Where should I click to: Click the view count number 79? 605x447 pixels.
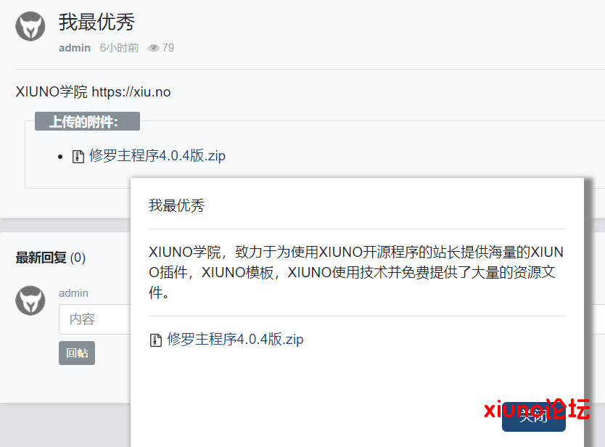(168, 48)
